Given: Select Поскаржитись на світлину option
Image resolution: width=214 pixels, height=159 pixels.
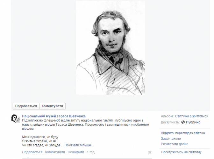Looking at the screenshot, I should (x=181, y=152).
